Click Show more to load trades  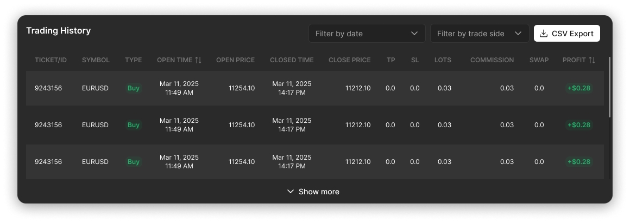pos(318,192)
